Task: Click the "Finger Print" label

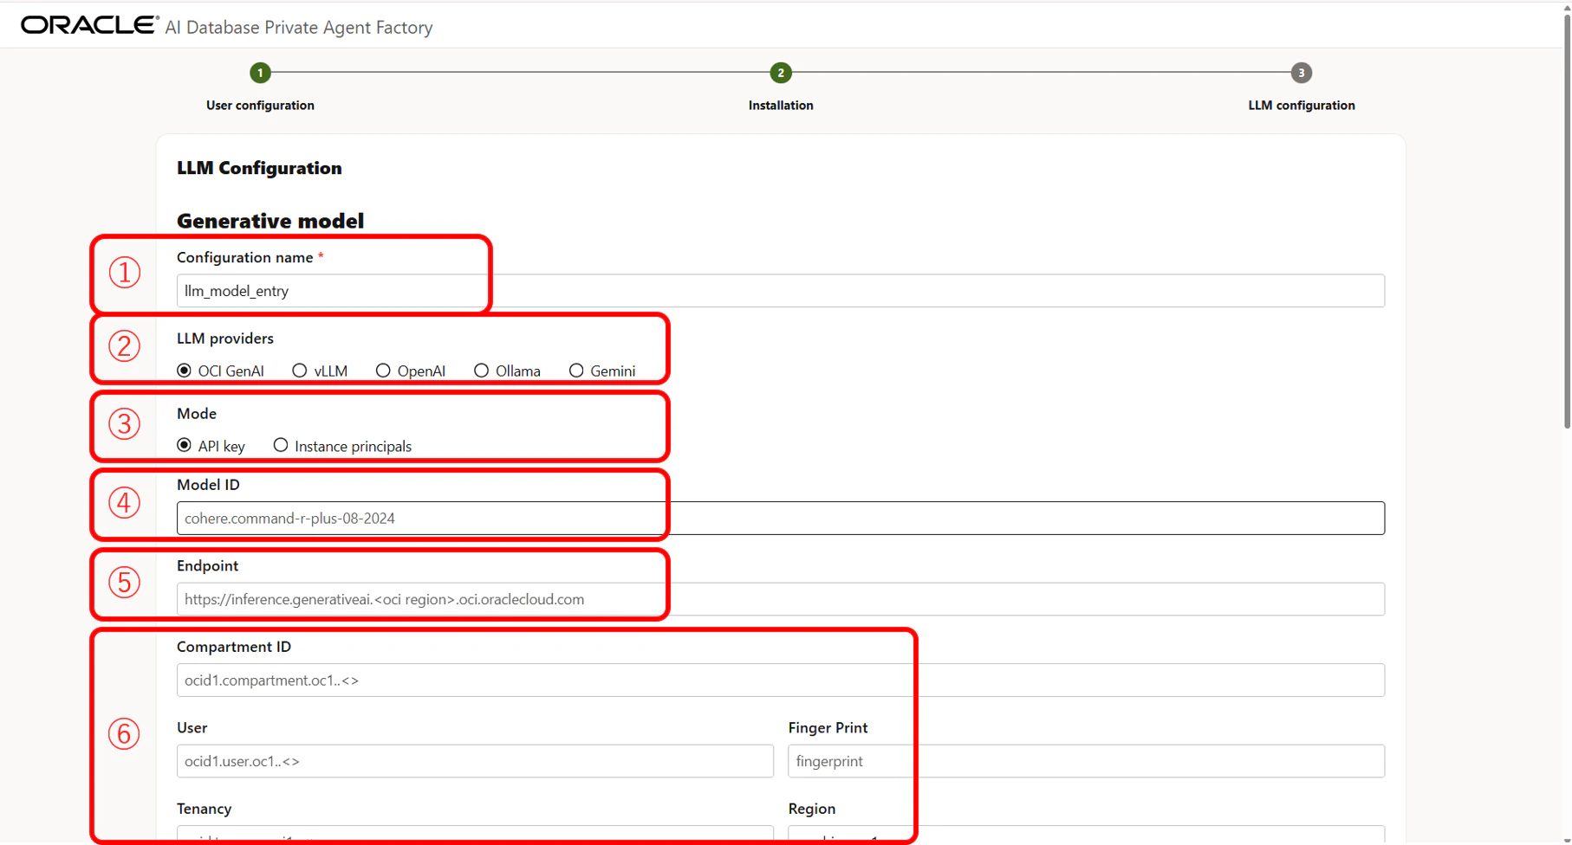Action: pos(828,728)
